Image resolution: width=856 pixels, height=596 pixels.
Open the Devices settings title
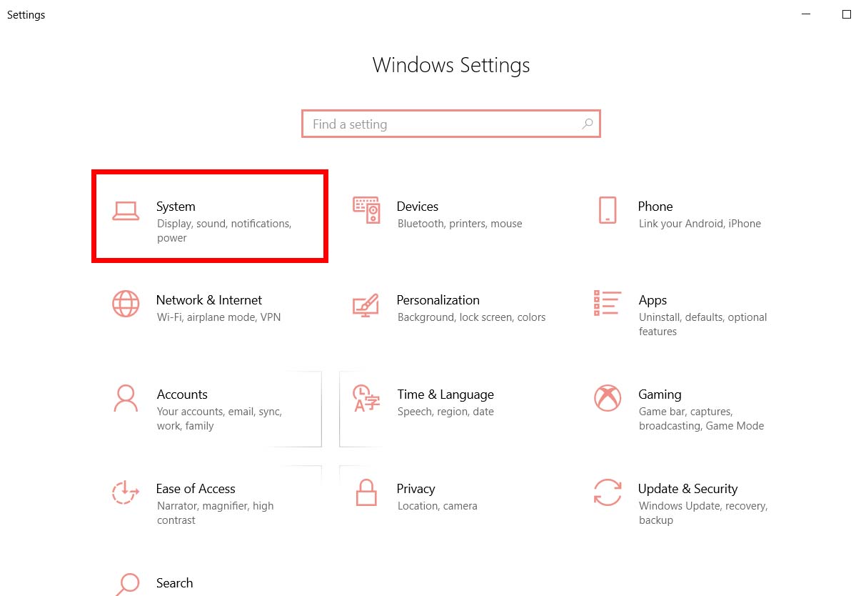coord(418,207)
